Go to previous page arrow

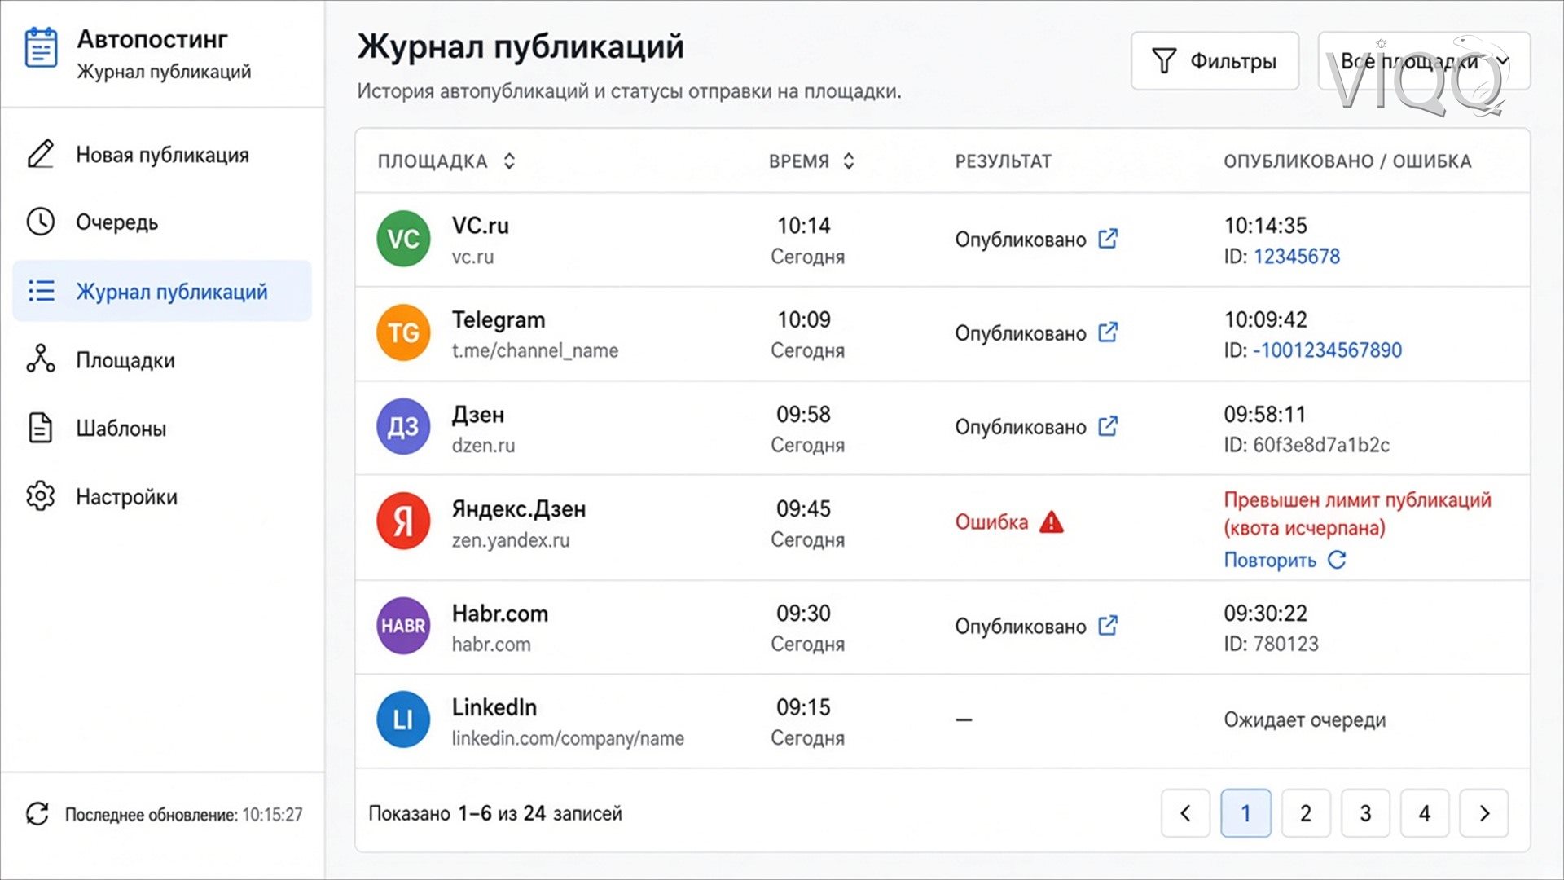click(1185, 813)
